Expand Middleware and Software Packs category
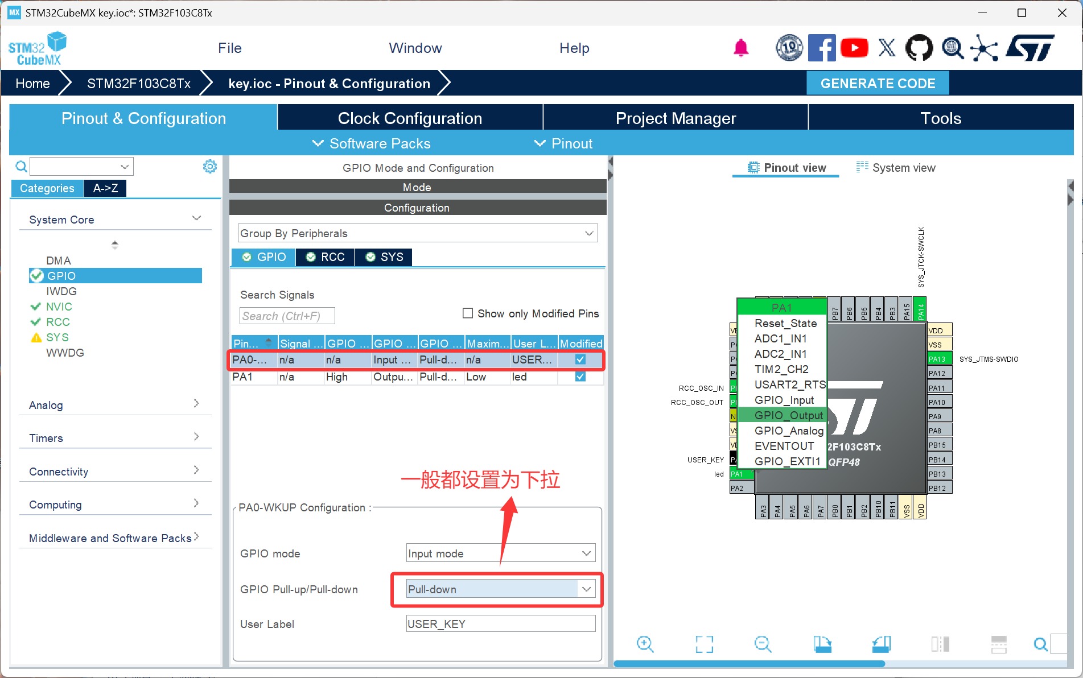This screenshot has height=678, width=1083. click(x=196, y=536)
